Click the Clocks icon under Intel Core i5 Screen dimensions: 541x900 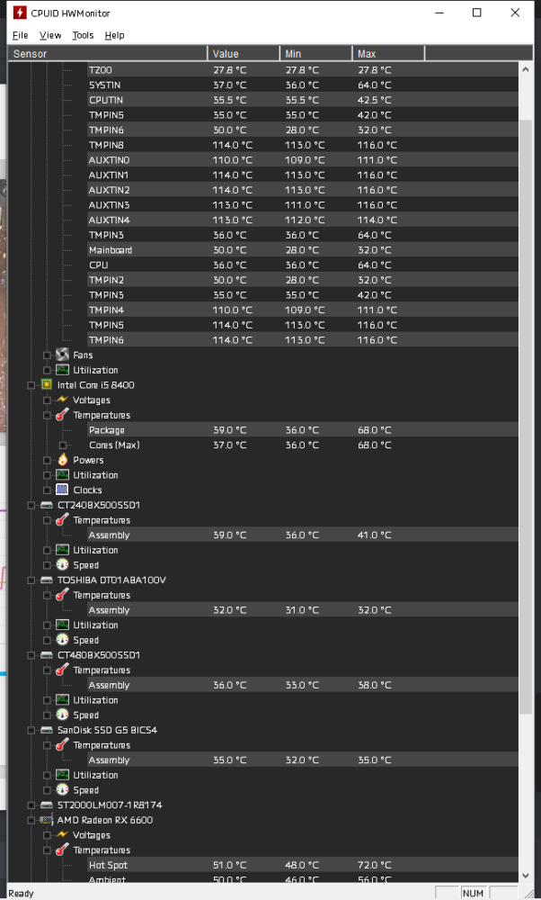pos(62,490)
